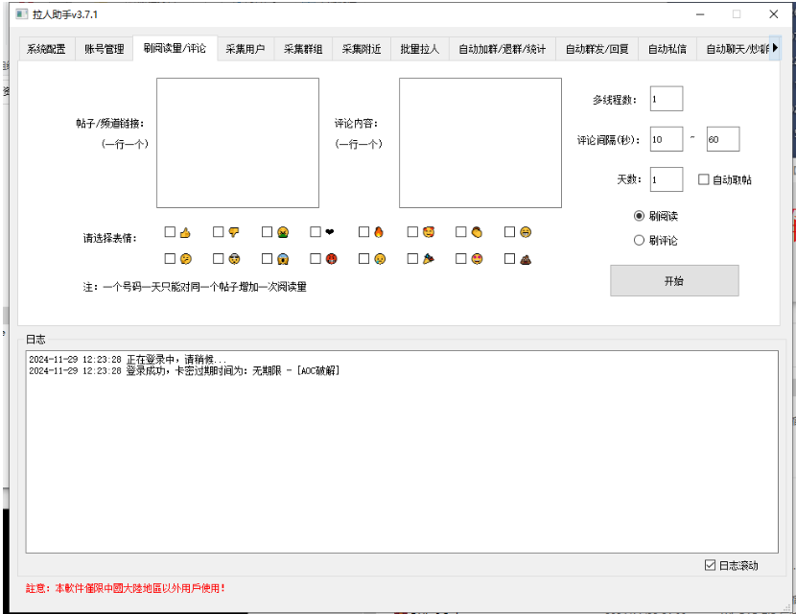
Task: Select the 刷阅读 radio option
Action: 640,216
